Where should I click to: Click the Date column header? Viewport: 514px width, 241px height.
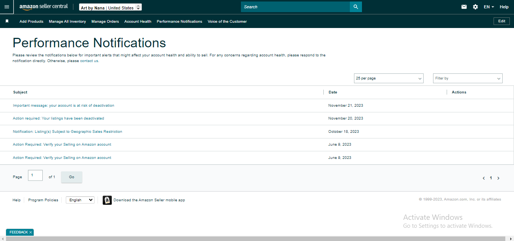pyautogui.click(x=333, y=92)
